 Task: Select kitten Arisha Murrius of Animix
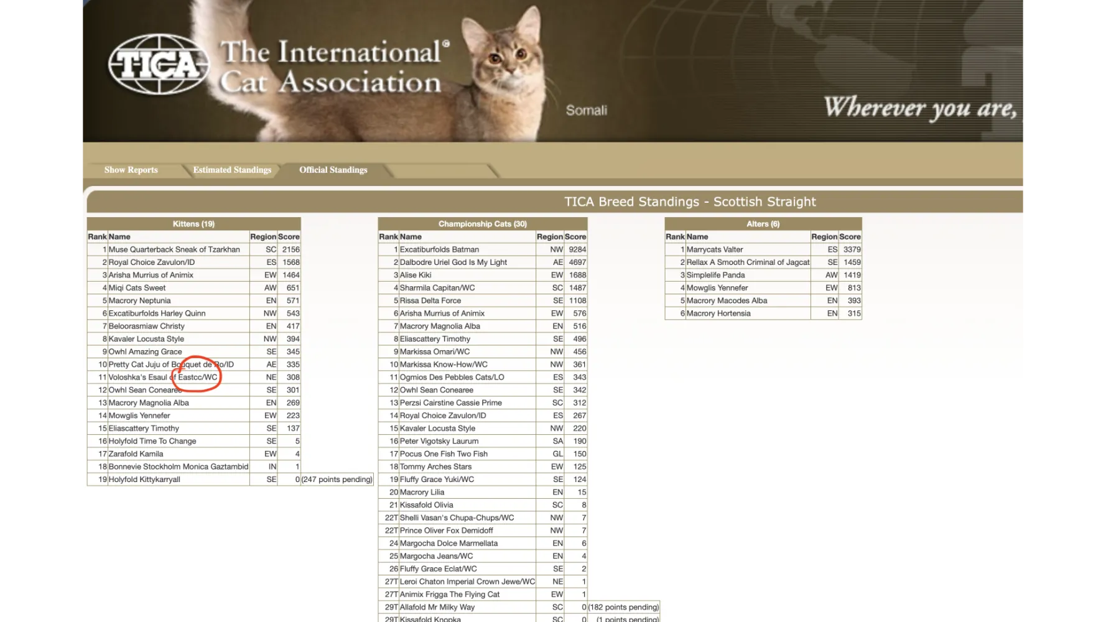pyautogui.click(x=151, y=275)
